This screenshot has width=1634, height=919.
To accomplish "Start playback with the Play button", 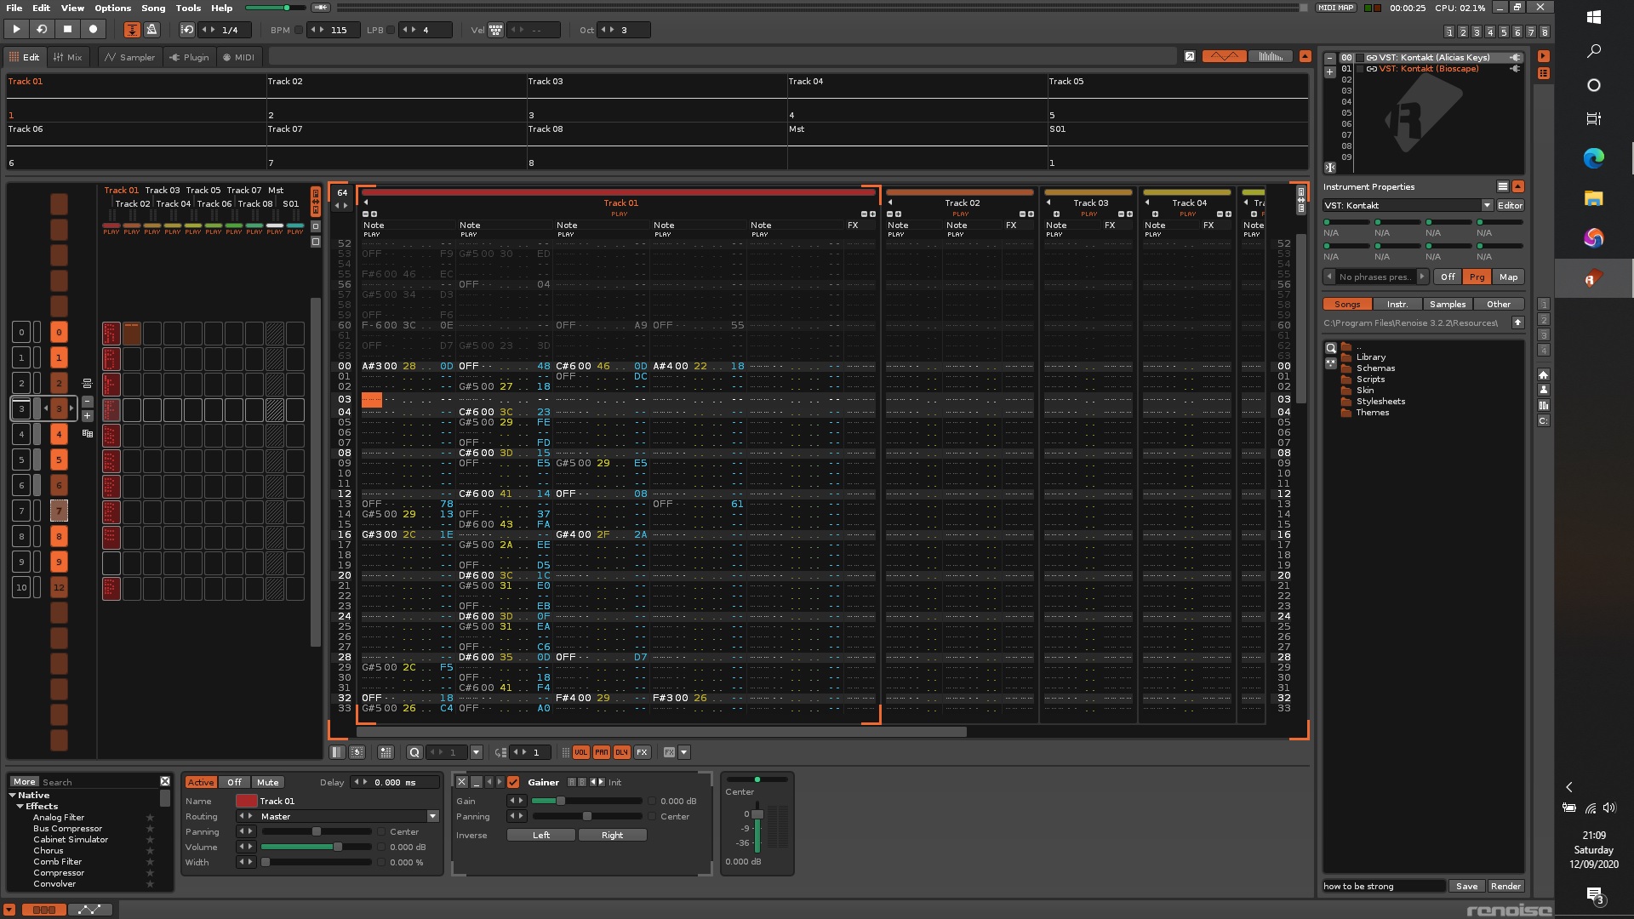I will tap(16, 29).
